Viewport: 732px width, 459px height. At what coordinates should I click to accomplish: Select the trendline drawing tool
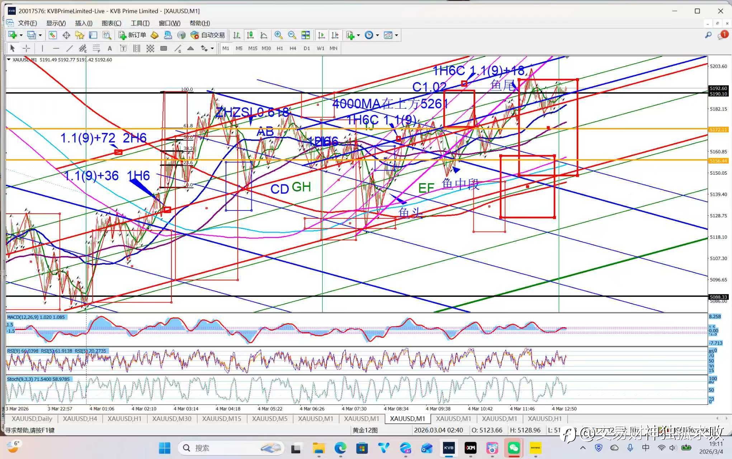(69, 48)
